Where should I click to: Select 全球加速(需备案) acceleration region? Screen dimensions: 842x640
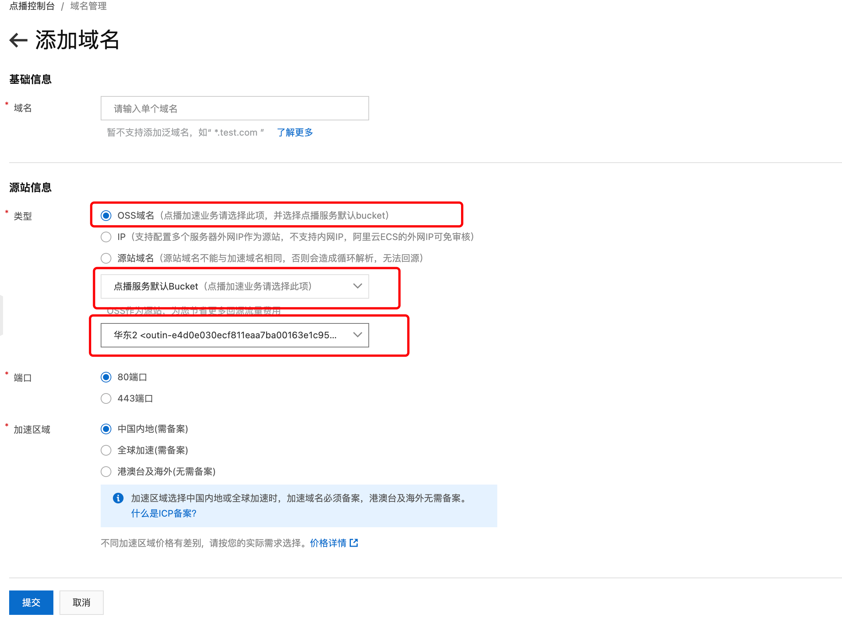point(106,450)
